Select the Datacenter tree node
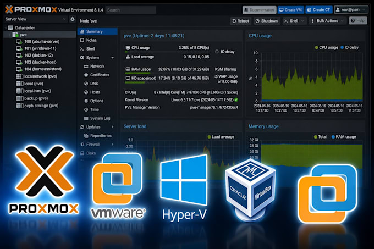 click(x=21, y=28)
